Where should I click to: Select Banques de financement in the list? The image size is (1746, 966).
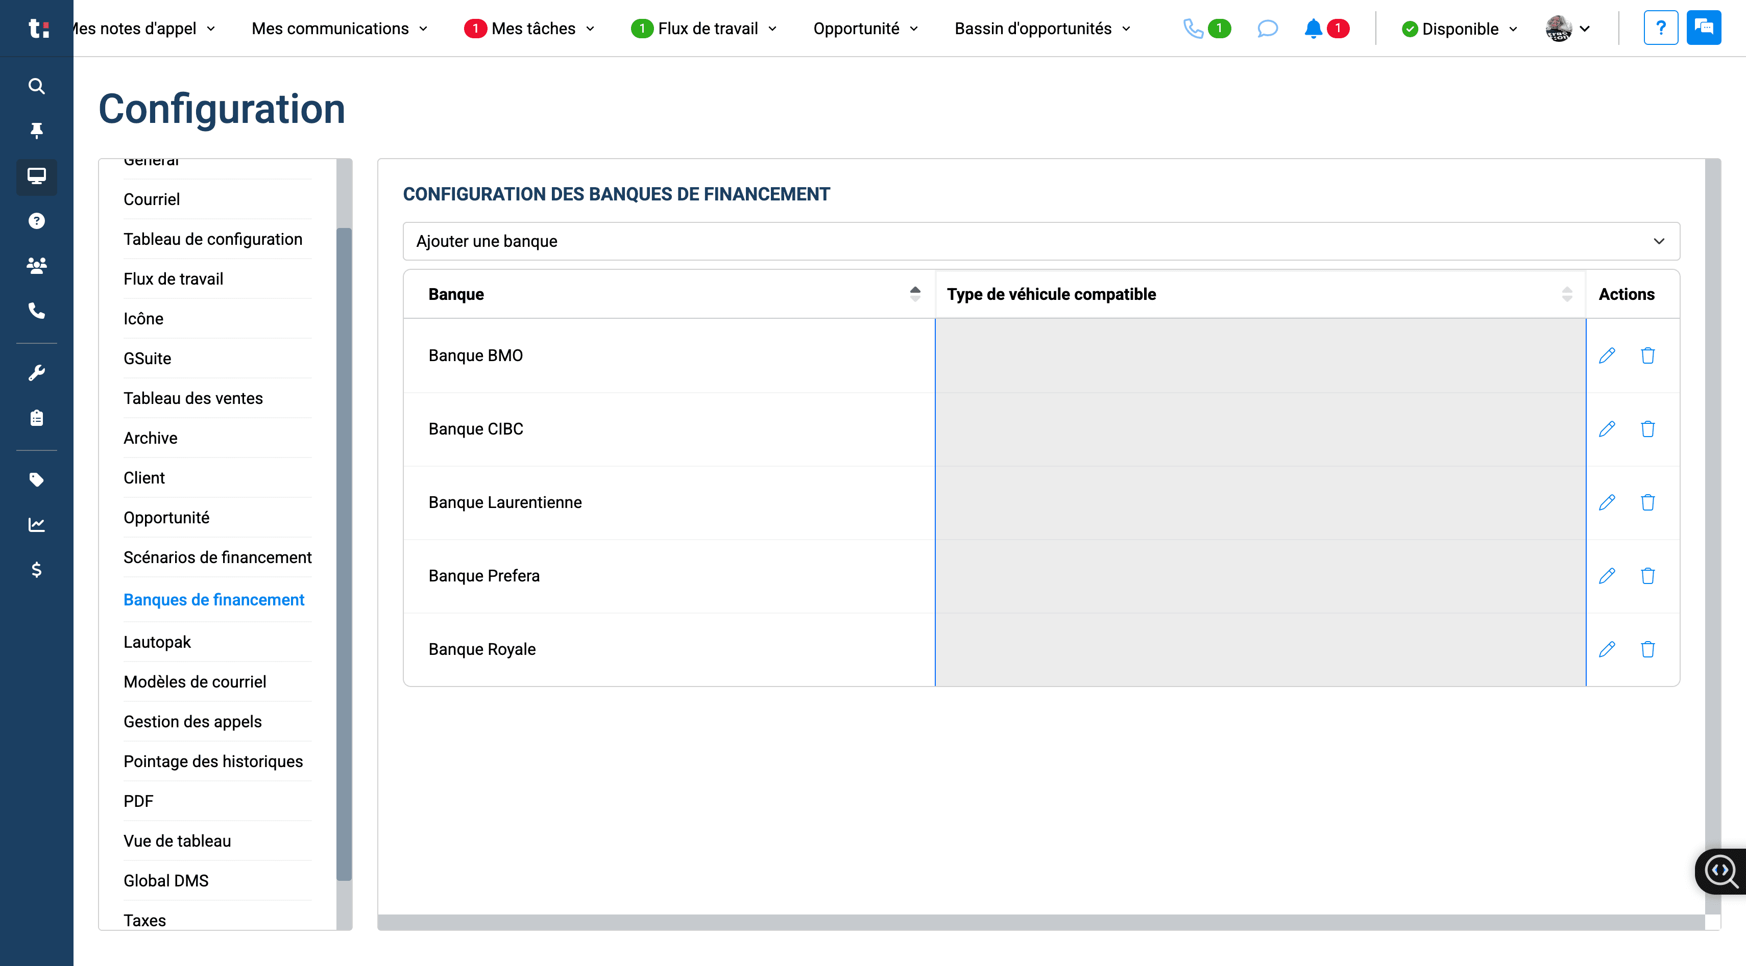pos(213,600)
